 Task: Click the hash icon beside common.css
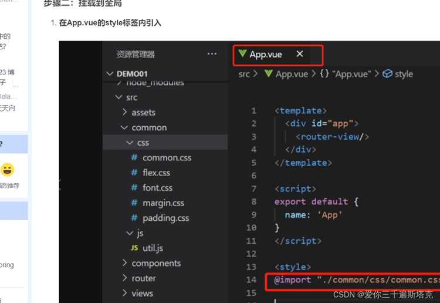(134, 157)
